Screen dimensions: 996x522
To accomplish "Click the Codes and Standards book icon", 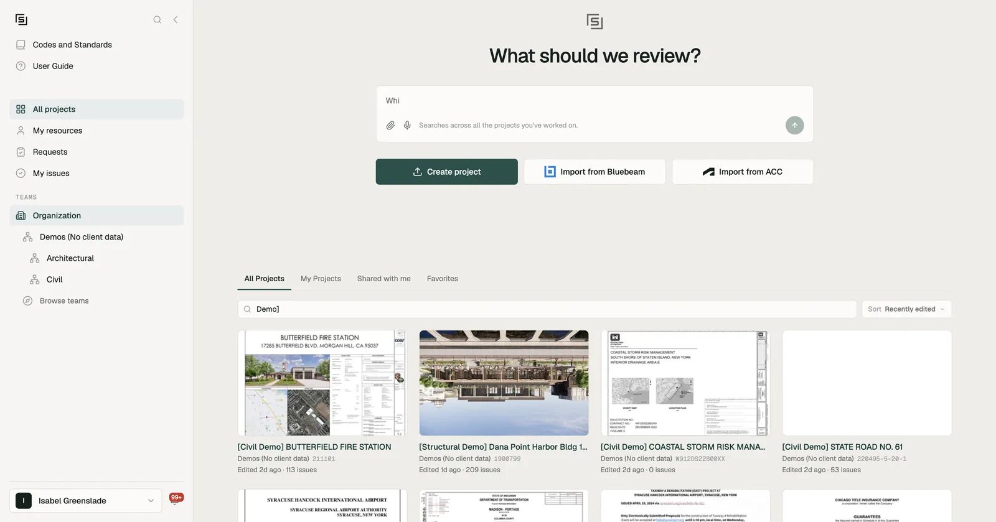I will click(x=21, y=45).
